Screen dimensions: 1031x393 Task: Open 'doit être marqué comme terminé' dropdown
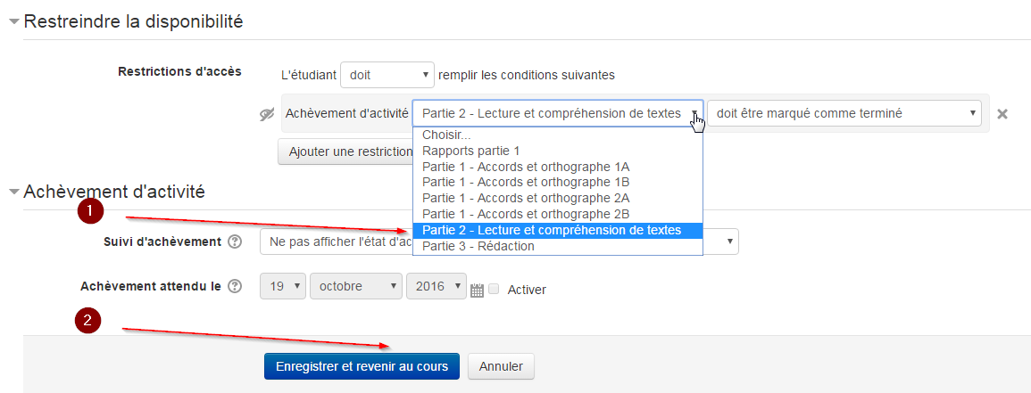tap(844, 113)
